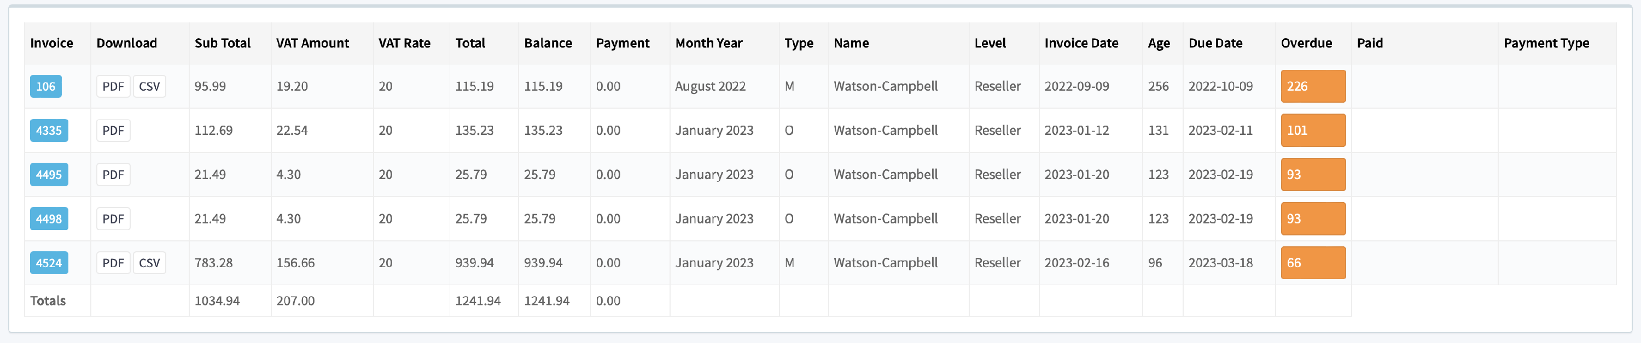Download CSV for invoice 4524
Viewport: 1641px width, 343px height.
pyautogui.click(x=150, y=263)
